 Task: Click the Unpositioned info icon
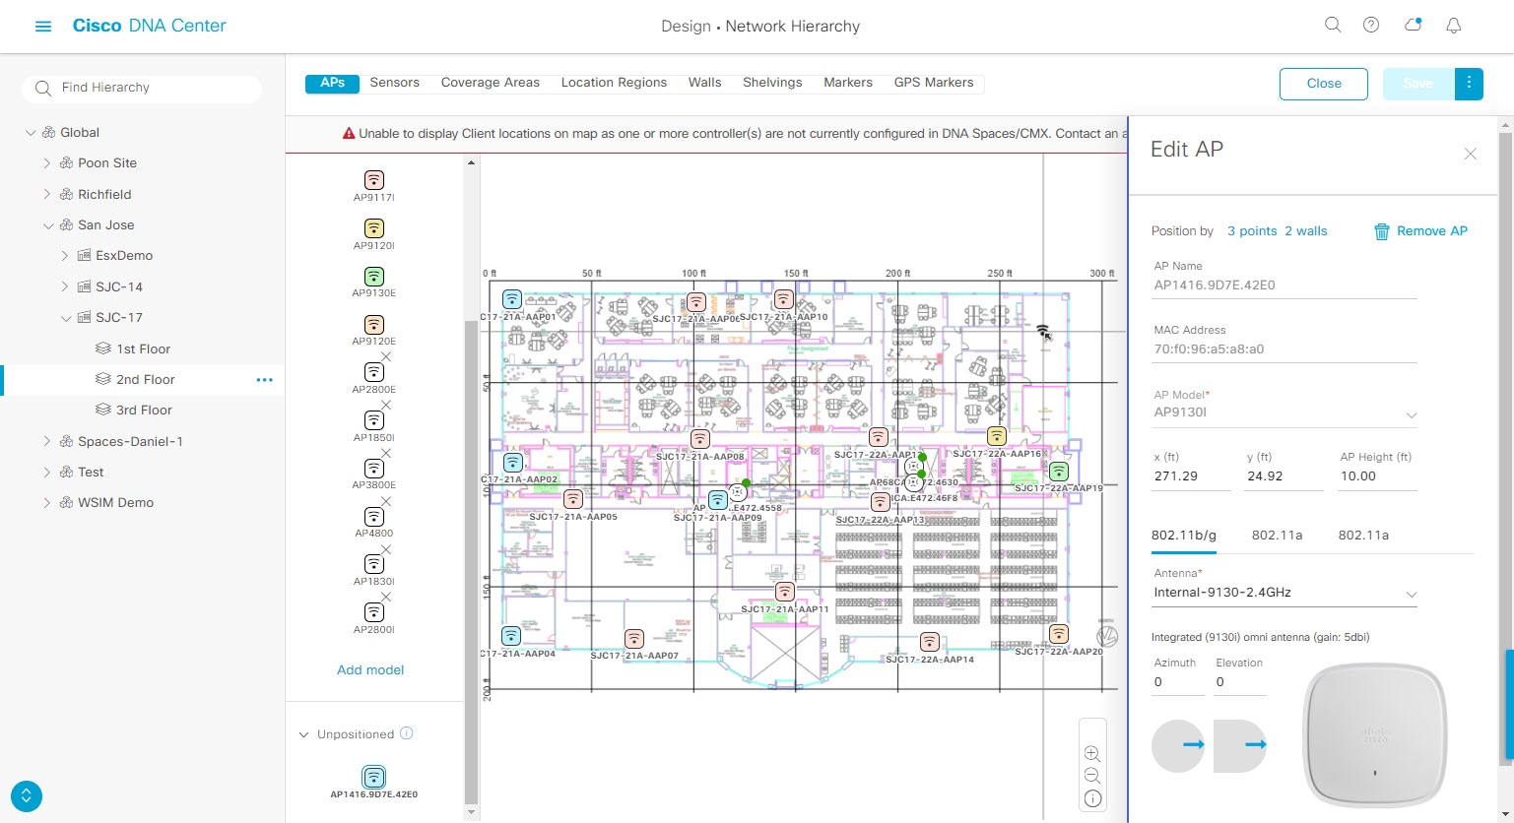click(407, 733)
